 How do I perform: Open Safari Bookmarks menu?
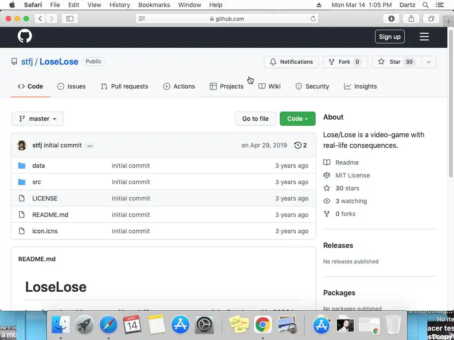pyautogui.click(x=154, y=5)
